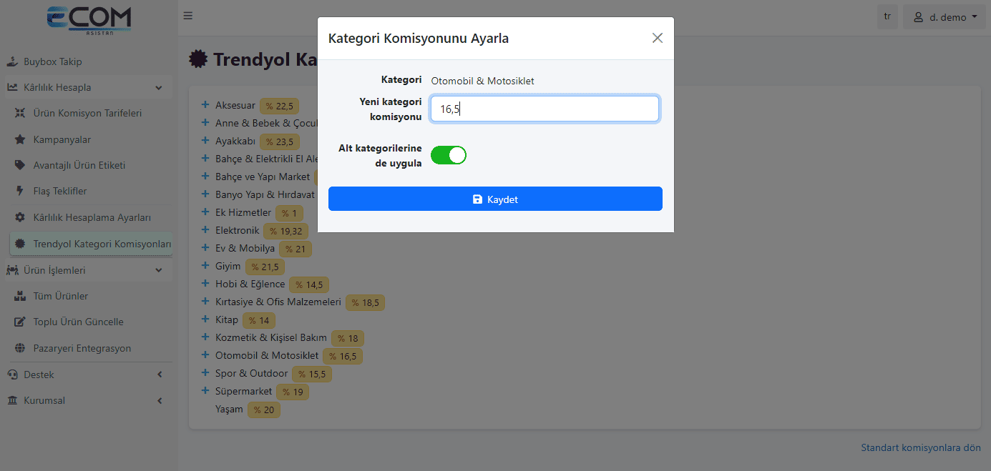Image resolution: width=991 pixels, height=471 pixels.
Task: Click the % 21,5 badge next to Giyim
Action: [x=265, y=267]
